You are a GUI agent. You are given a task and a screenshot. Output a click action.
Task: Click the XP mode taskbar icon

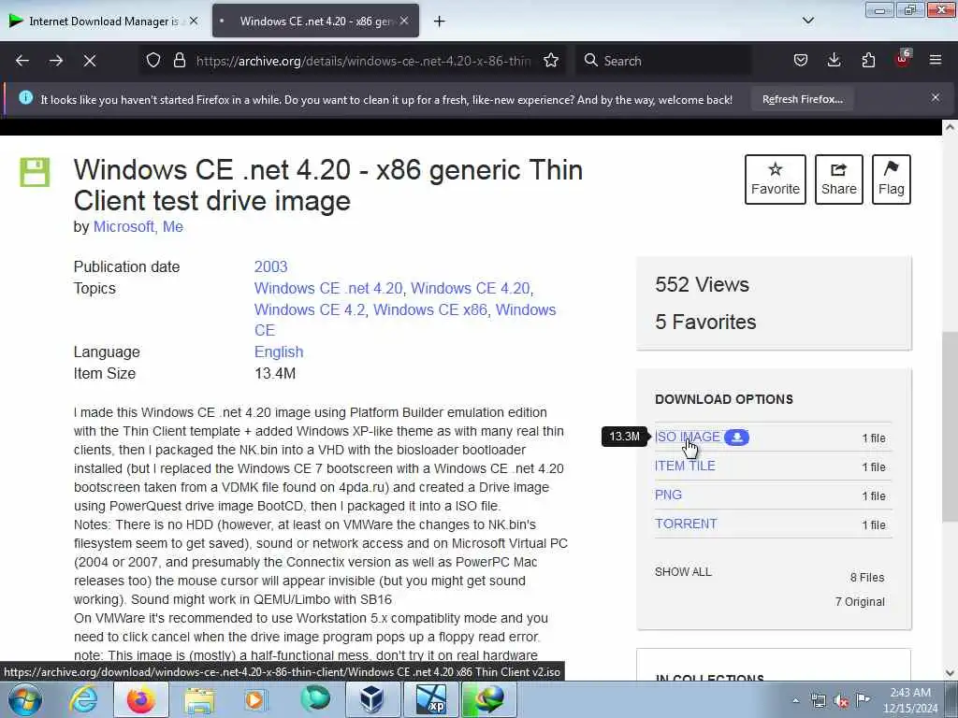[x=430, y=699]
